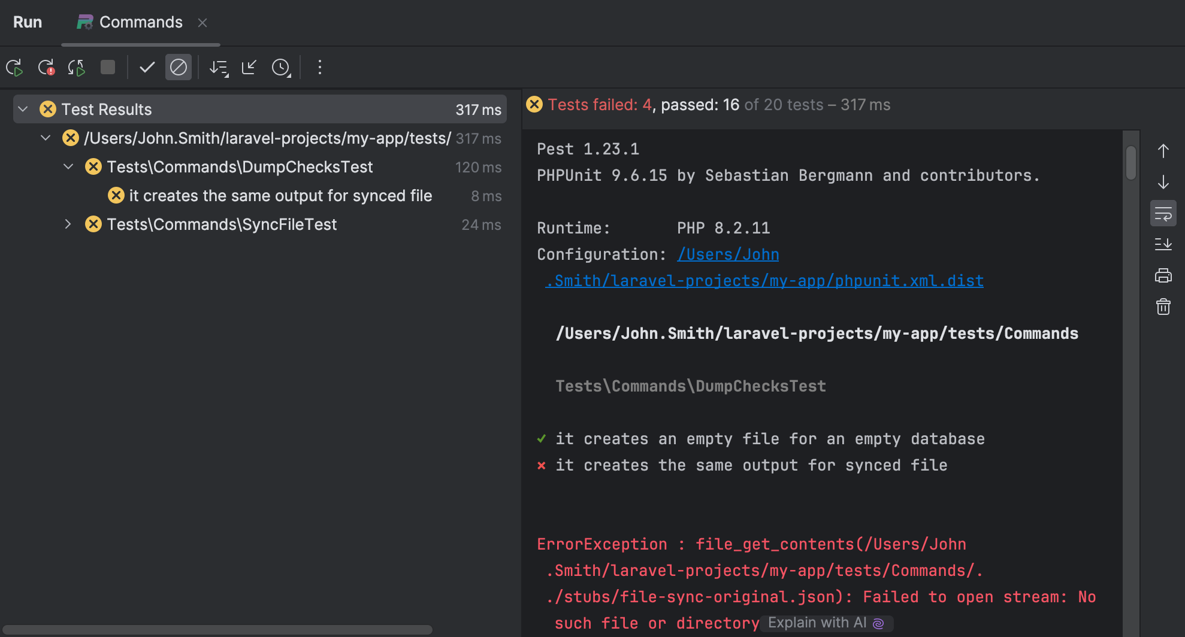Image resolution: width=1185 pixels, height=637 pixels.
Task: Jump to the next failed test
Action: click(x=1163, y=182)
